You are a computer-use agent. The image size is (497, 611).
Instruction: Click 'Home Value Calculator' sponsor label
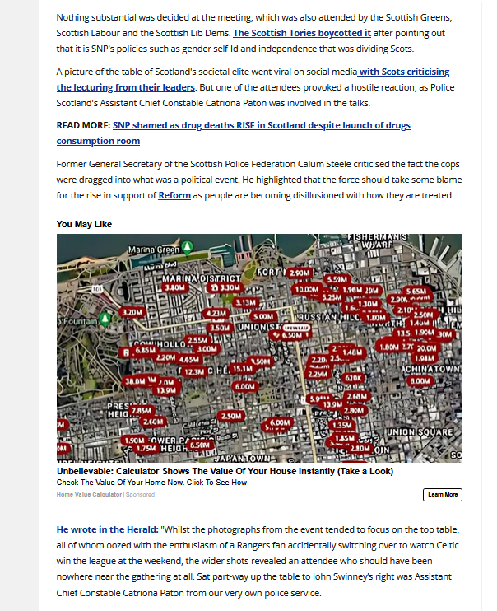89,495
